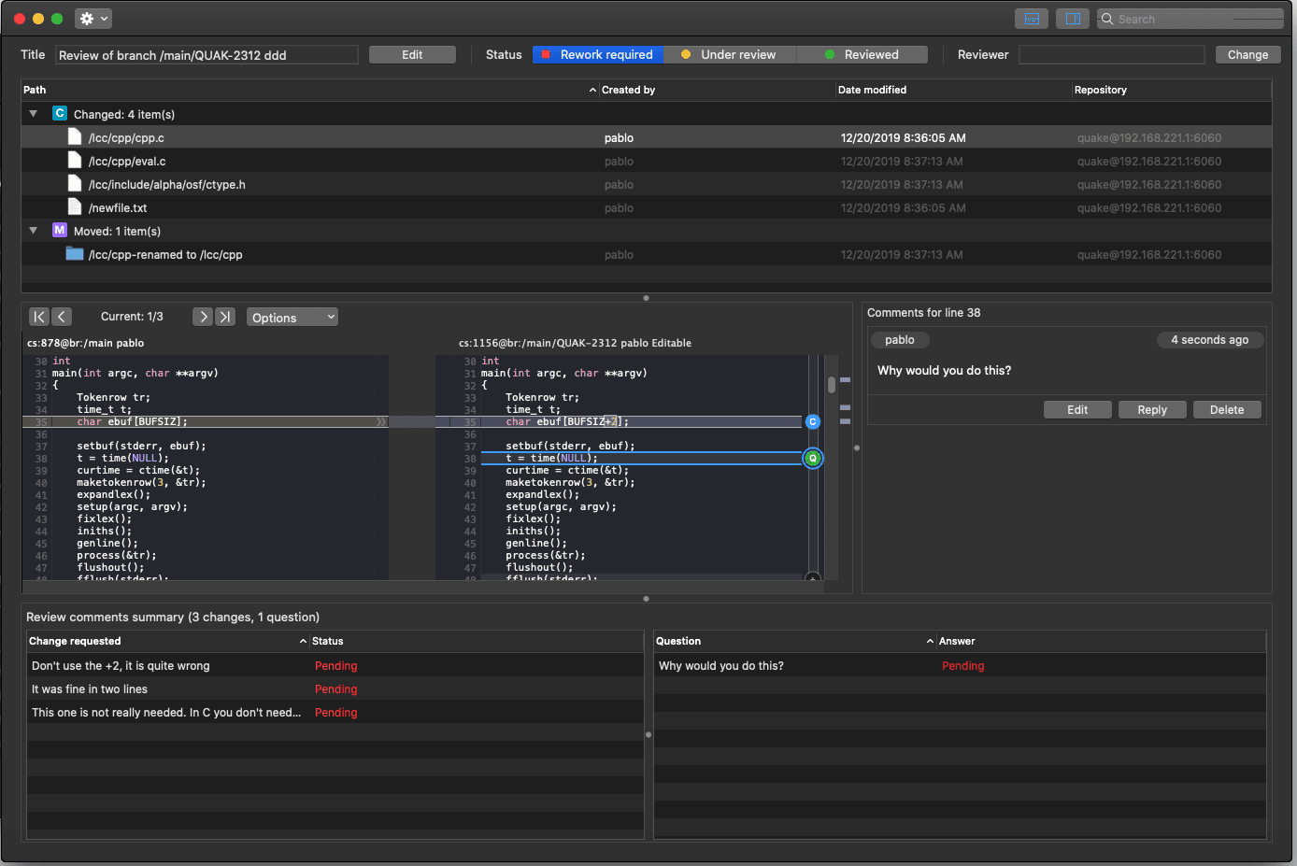Delete pablo's comment
Screen dimensions: 1297x866
tap(1227, 409)
